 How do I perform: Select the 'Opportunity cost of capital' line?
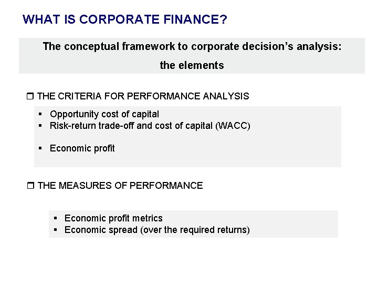click(104, 114)
